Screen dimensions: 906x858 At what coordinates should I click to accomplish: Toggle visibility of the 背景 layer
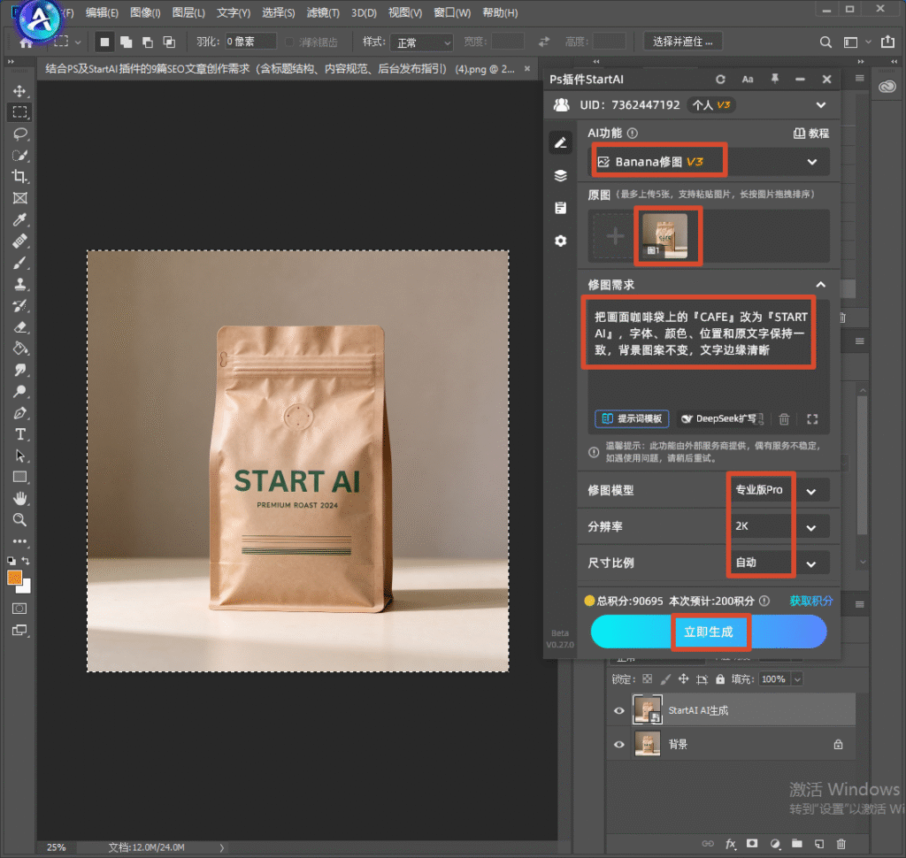point(618,744)
